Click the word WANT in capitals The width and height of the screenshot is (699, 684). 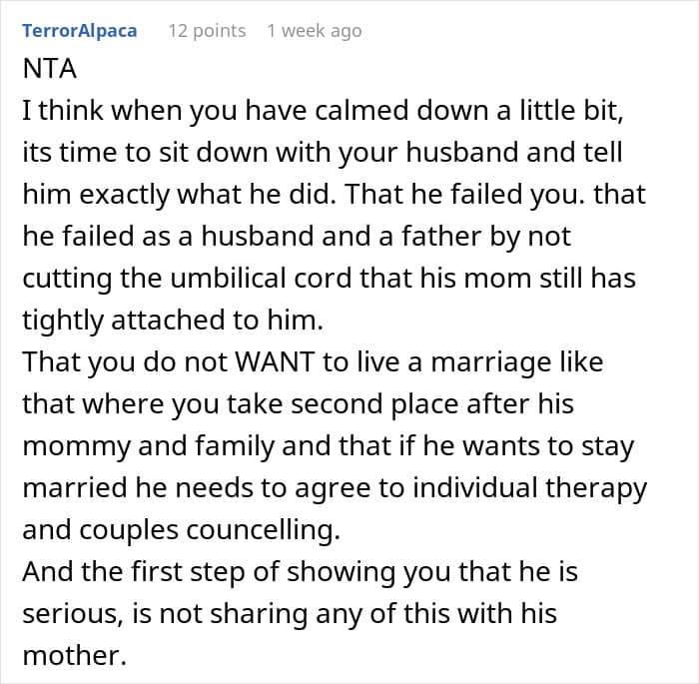(x=275, y=361)
